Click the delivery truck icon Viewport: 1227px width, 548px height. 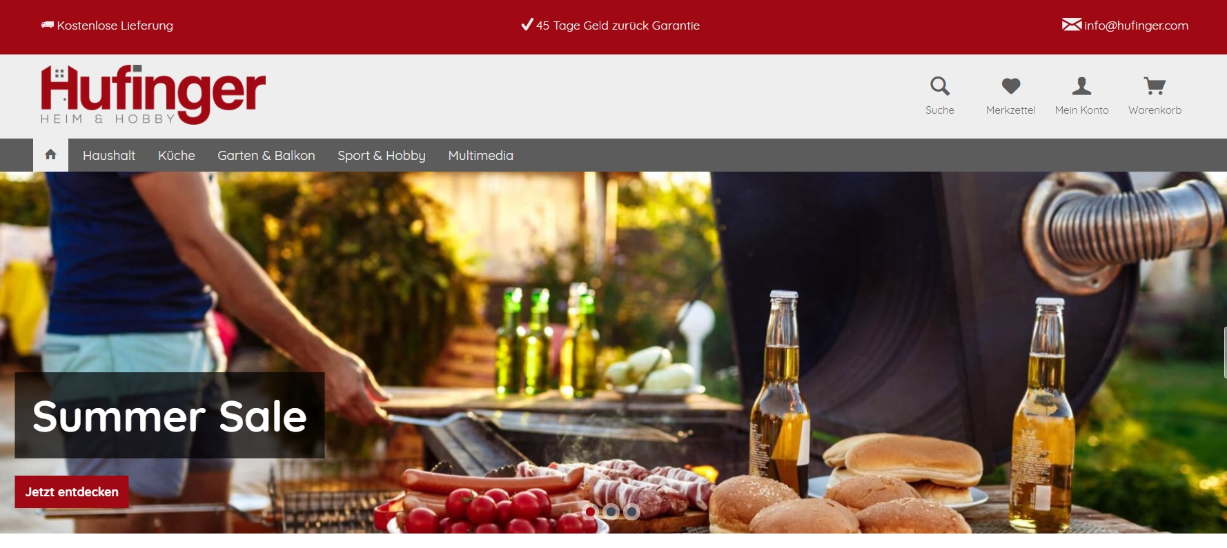point(47,25)
